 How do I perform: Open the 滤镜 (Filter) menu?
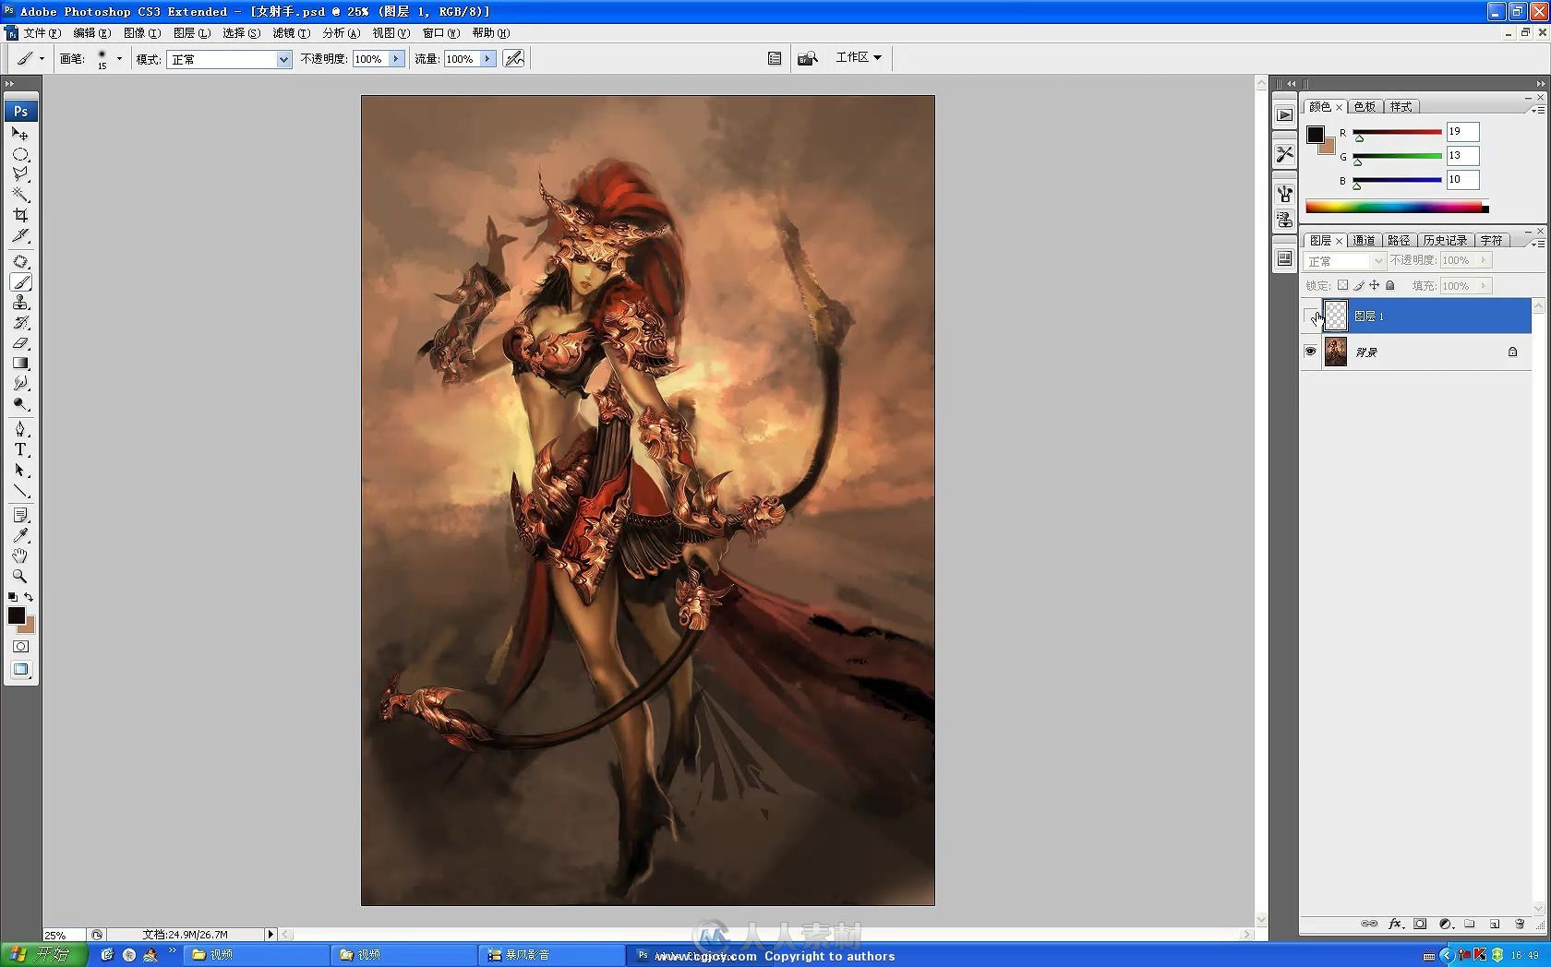coord(291,32)
